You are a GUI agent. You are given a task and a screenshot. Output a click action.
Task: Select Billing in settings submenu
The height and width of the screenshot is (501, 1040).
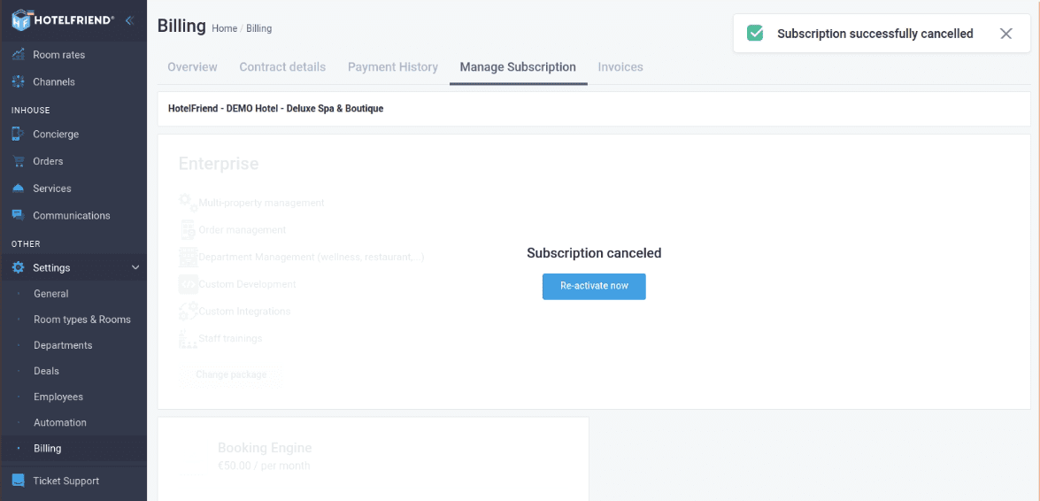48,449
